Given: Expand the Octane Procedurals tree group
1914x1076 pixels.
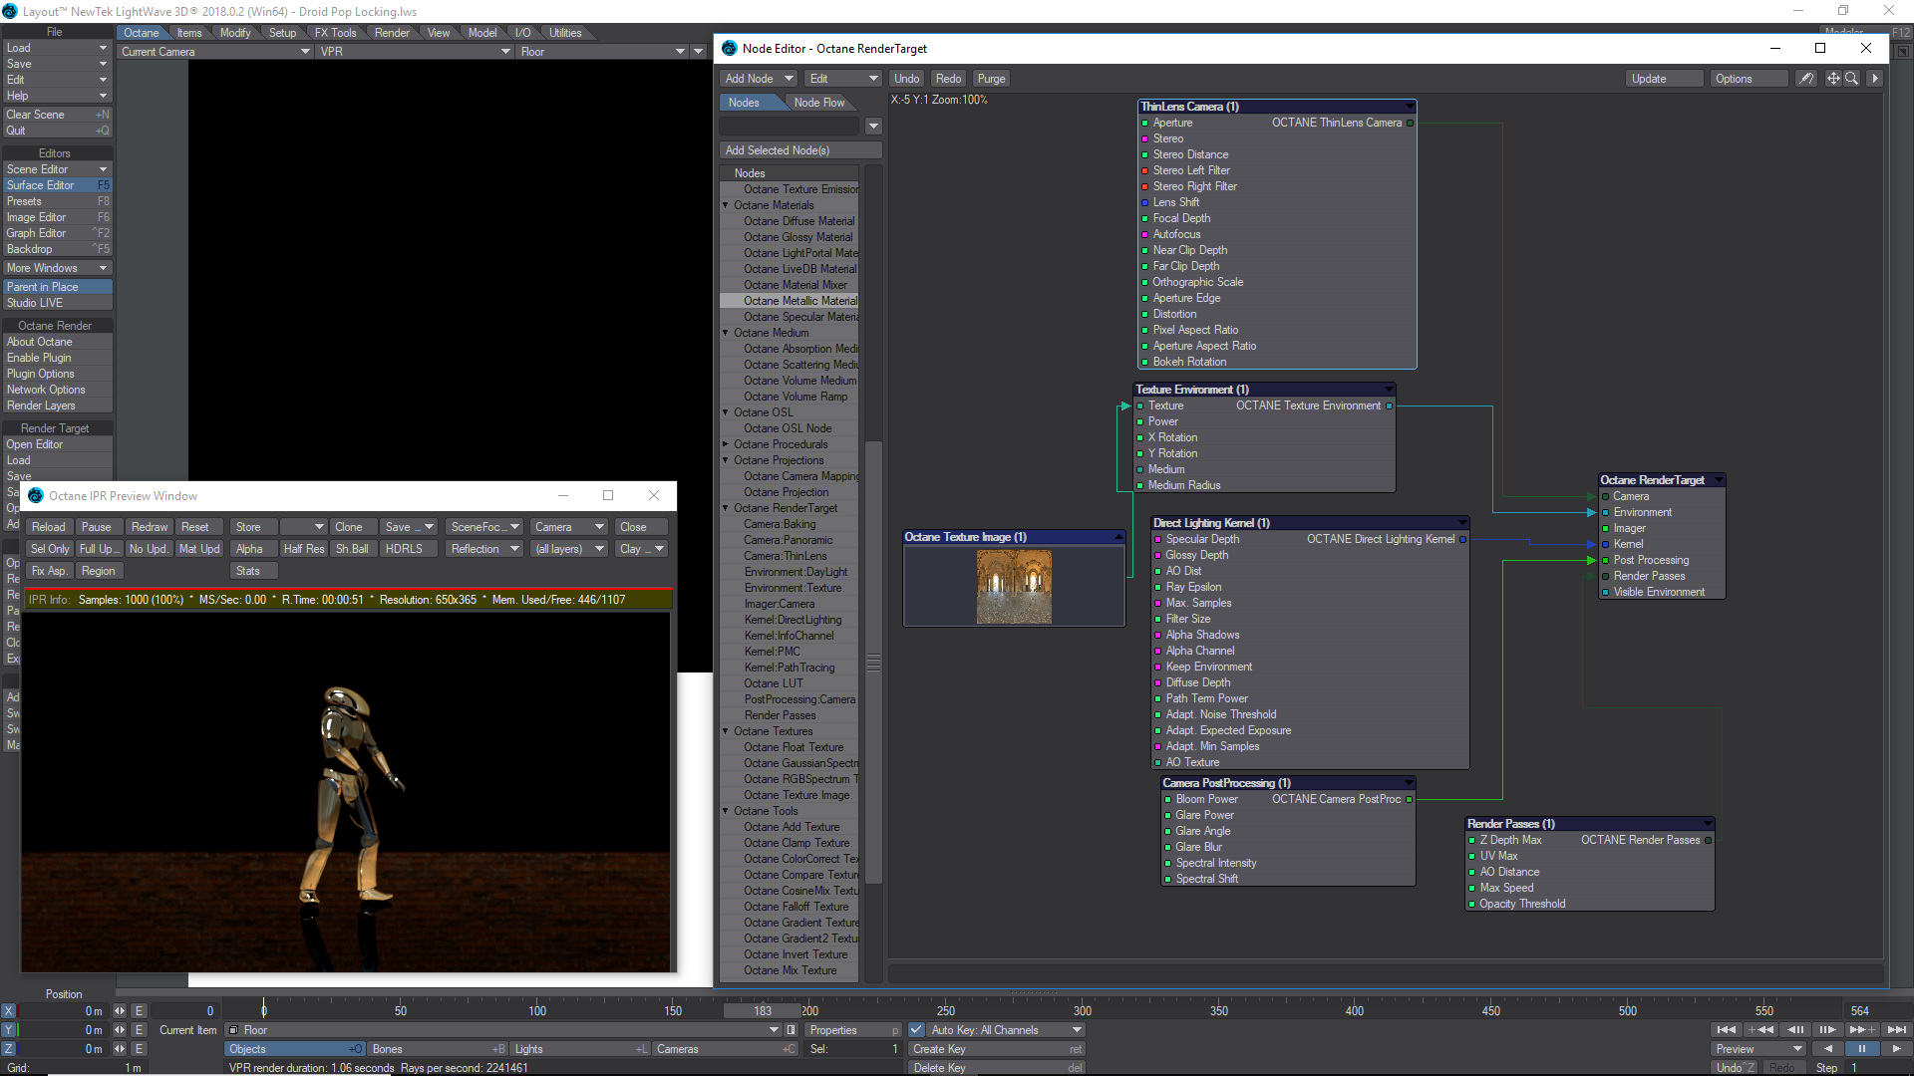Looking at the screenshot, I should pyautogui.click(x=726, y=444).
